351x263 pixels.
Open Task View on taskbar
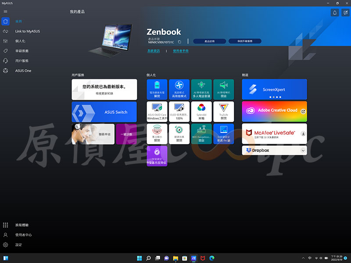(158, 258)
